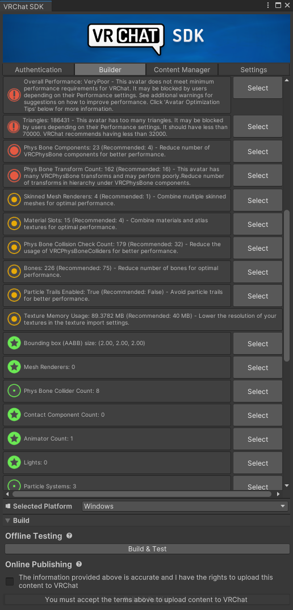Click the yellow icon beside Texture Memory Usage
The height and width of the screenshot is (610, 293).
click(x=14, y=319)
